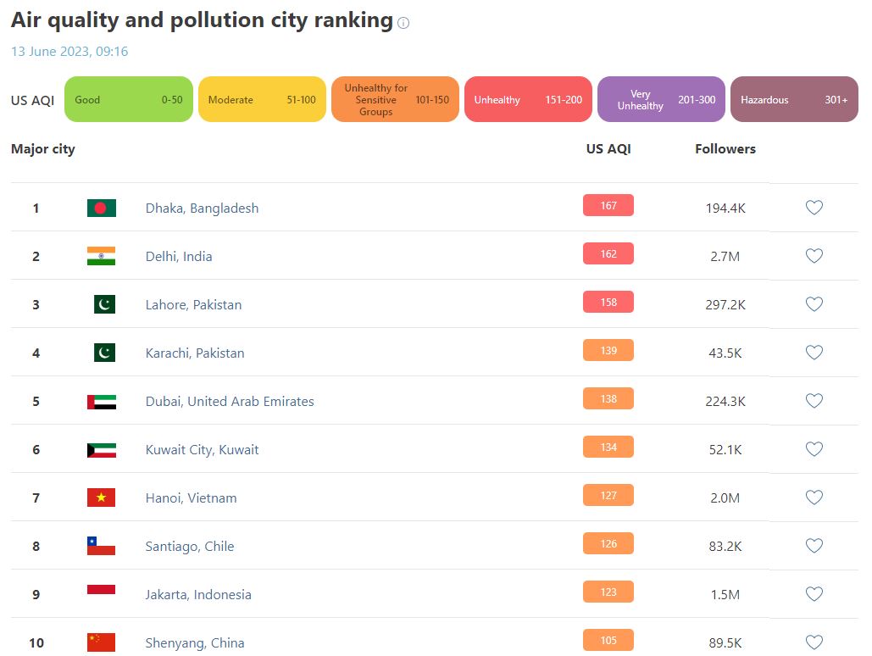
Task: Click the Kuwait flag icon
Action: tap(101, 449)
